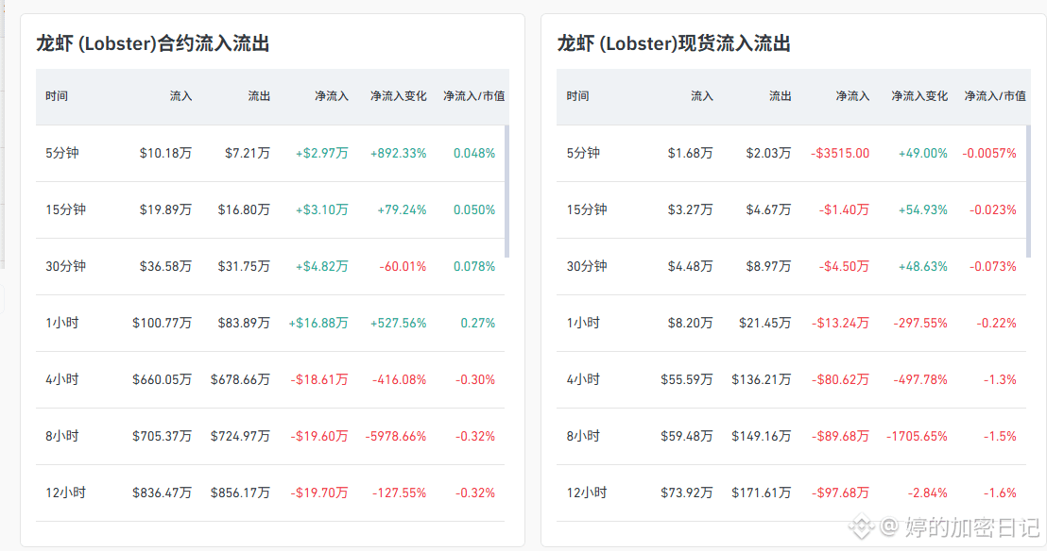The image size is (1047, 551).
Task: Click the -1705.65% value in spot table
Action: [x=917, y=436]
